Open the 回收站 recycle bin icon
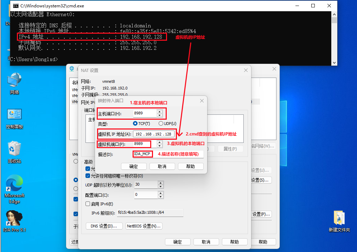357x252 pixels. coord(14,152)
